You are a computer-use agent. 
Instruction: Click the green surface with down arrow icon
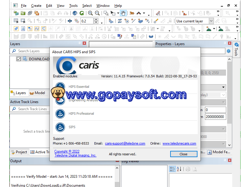pyautogui.click(x=221, y=29)
